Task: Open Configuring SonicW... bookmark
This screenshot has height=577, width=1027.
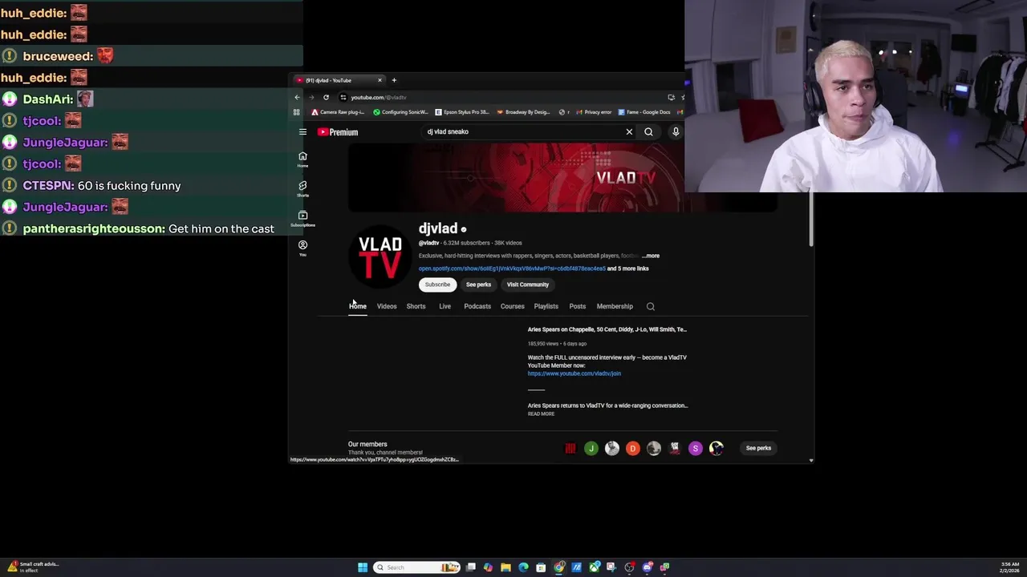Action: 400,112
